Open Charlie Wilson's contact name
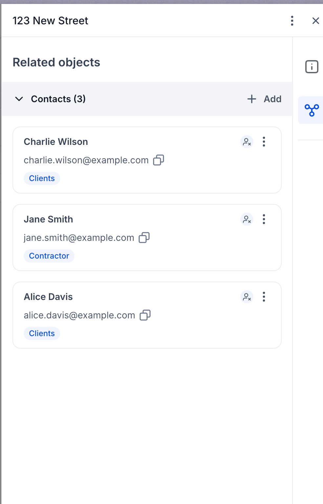323x504 pixels. pyautogui.click(x=56, y=142)
